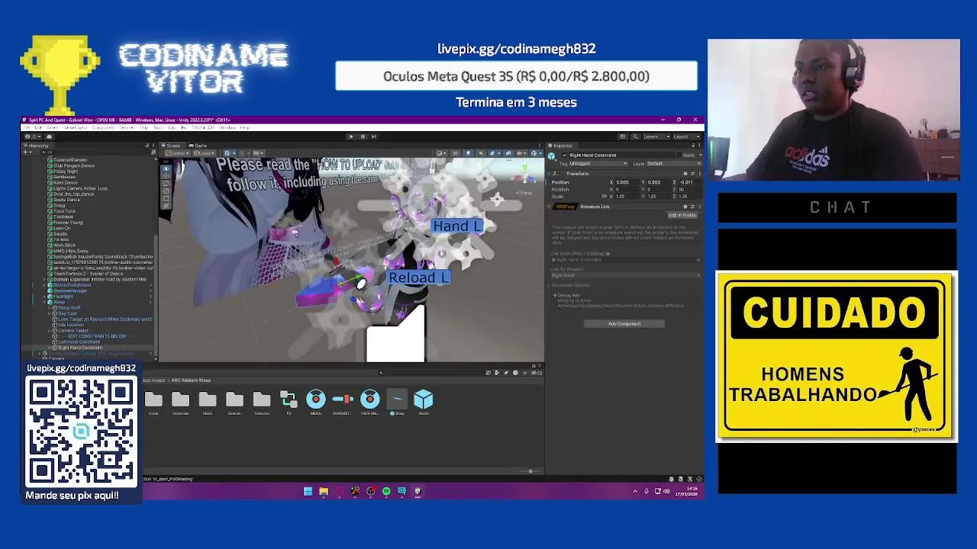Image resolution: width=977 pixels, height=549 pixels.
Task: Select the VRCF ME... asset icon
Action: click(369, 399)
